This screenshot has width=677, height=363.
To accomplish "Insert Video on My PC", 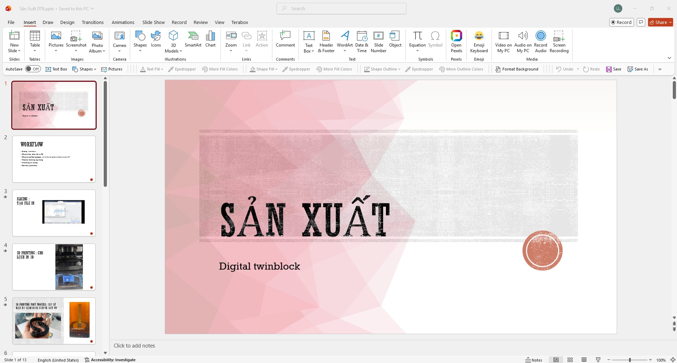I will (x=503, y=42).
